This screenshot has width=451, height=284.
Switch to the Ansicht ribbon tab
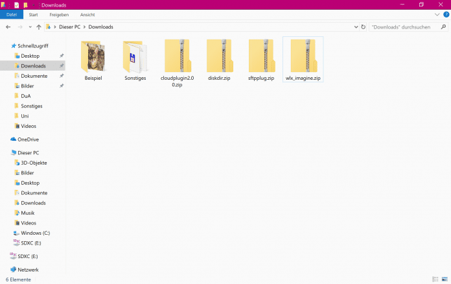pyautogui.click(x=87, y=14)
